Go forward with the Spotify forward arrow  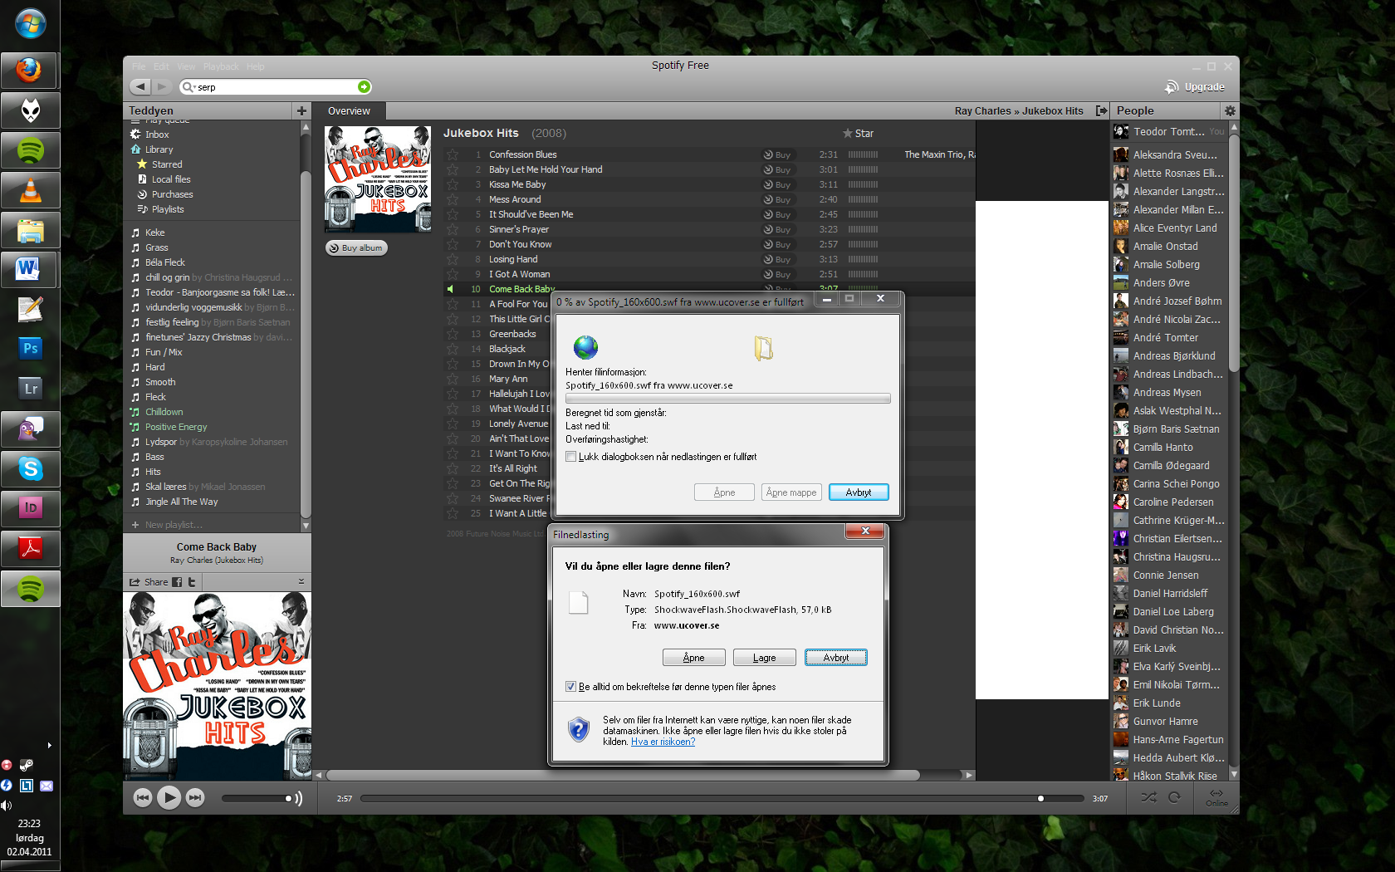click(x=162, y=86)
